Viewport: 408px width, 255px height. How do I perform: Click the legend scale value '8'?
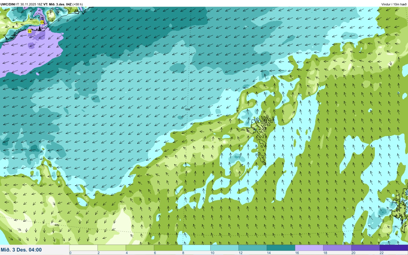[x=183, y=253]
